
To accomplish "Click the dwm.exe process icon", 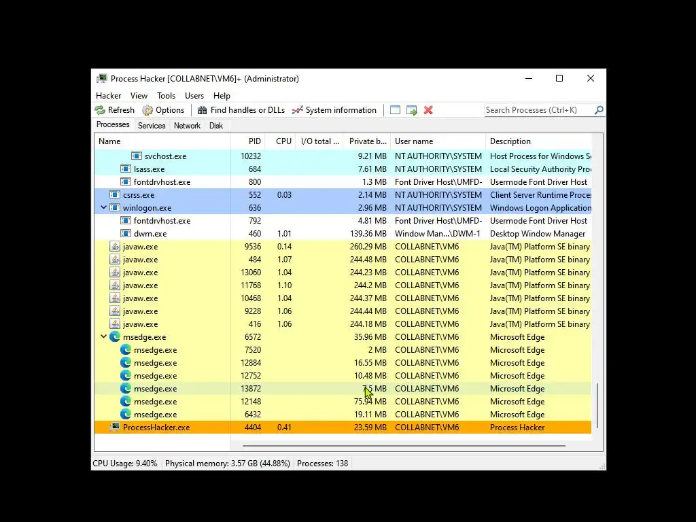I will click(126, 234).
